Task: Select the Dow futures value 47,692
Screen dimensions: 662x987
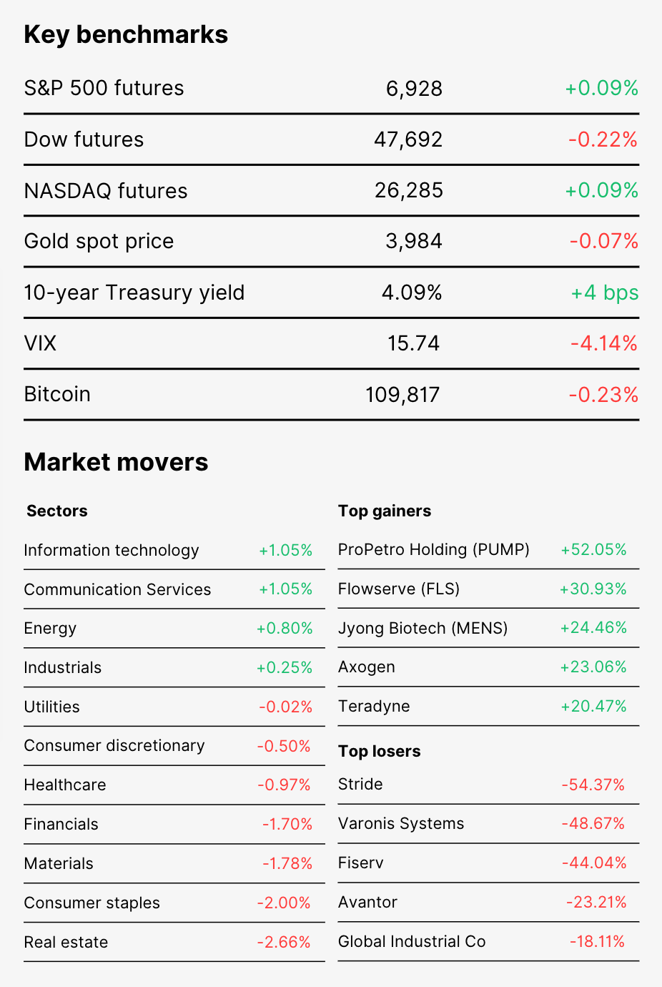Action: coord(408,139)
